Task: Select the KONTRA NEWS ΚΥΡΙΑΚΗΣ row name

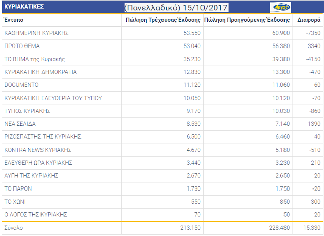Action: (37, 150)
